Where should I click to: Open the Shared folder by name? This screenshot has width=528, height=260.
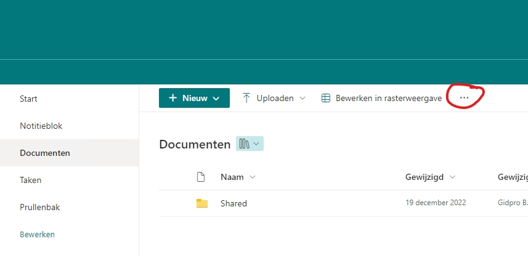point(234,203)
